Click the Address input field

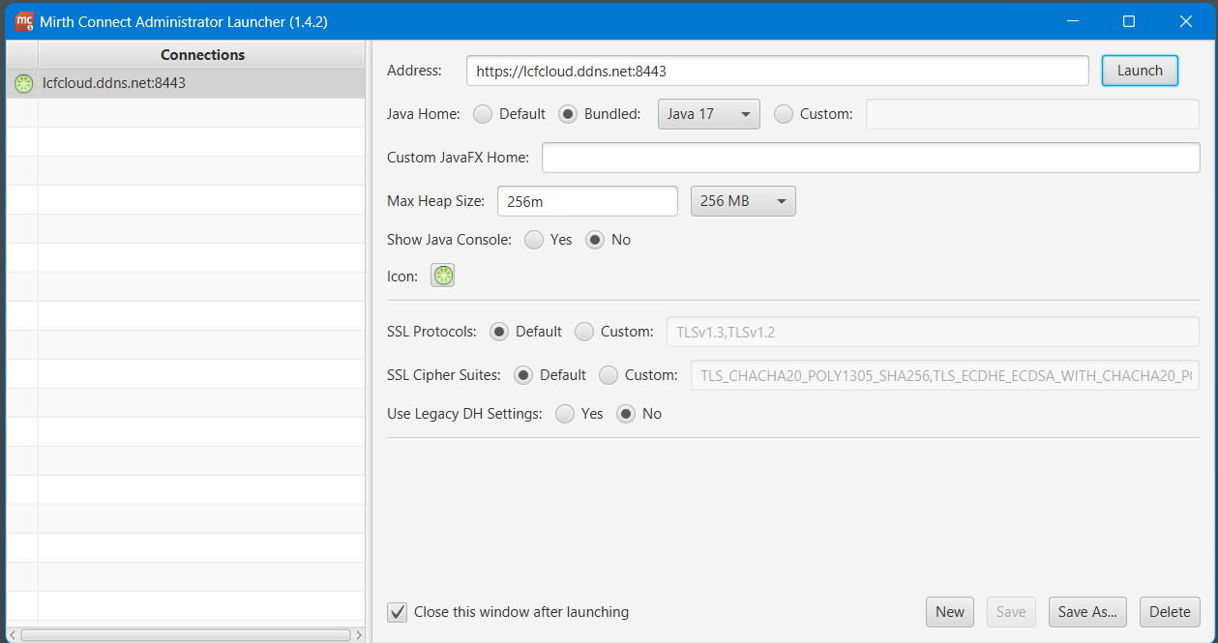click(x=778, y=71)
